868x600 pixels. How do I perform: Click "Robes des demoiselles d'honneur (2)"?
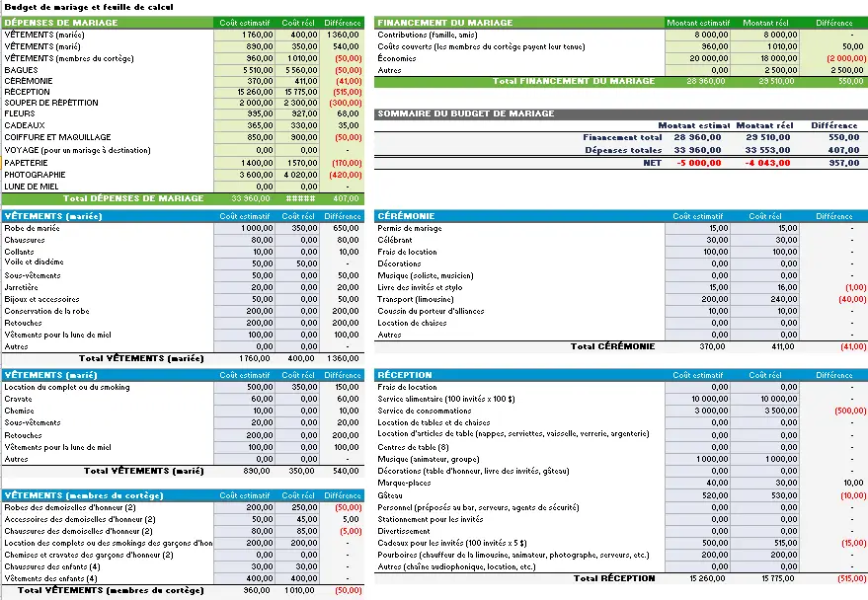coord(70,507)
